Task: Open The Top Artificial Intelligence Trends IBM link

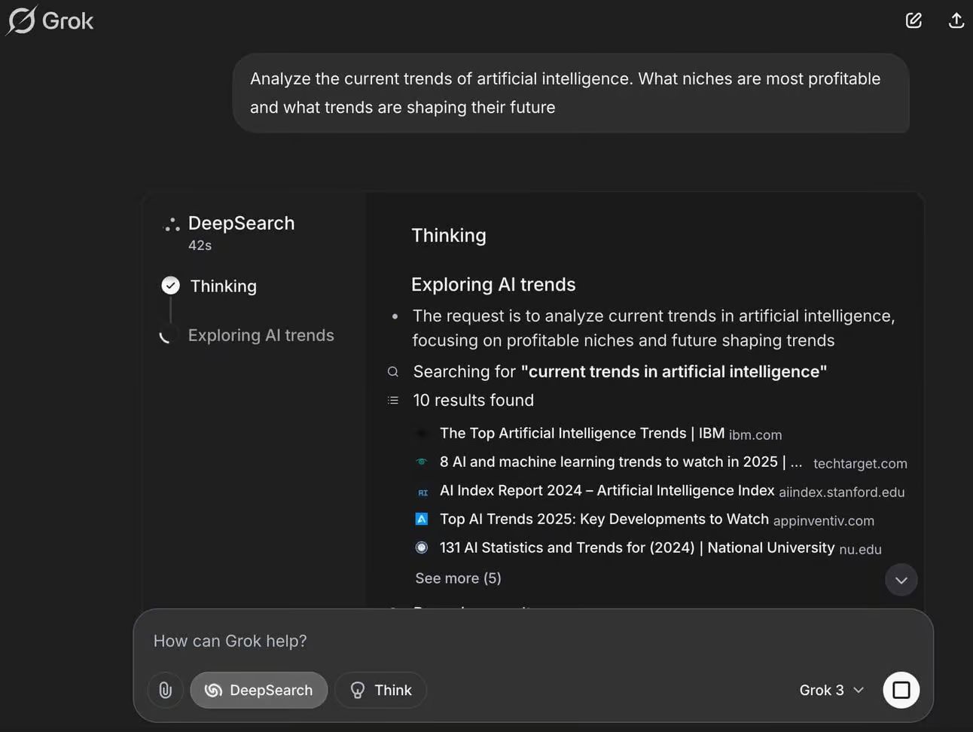Action: [581, 434]
